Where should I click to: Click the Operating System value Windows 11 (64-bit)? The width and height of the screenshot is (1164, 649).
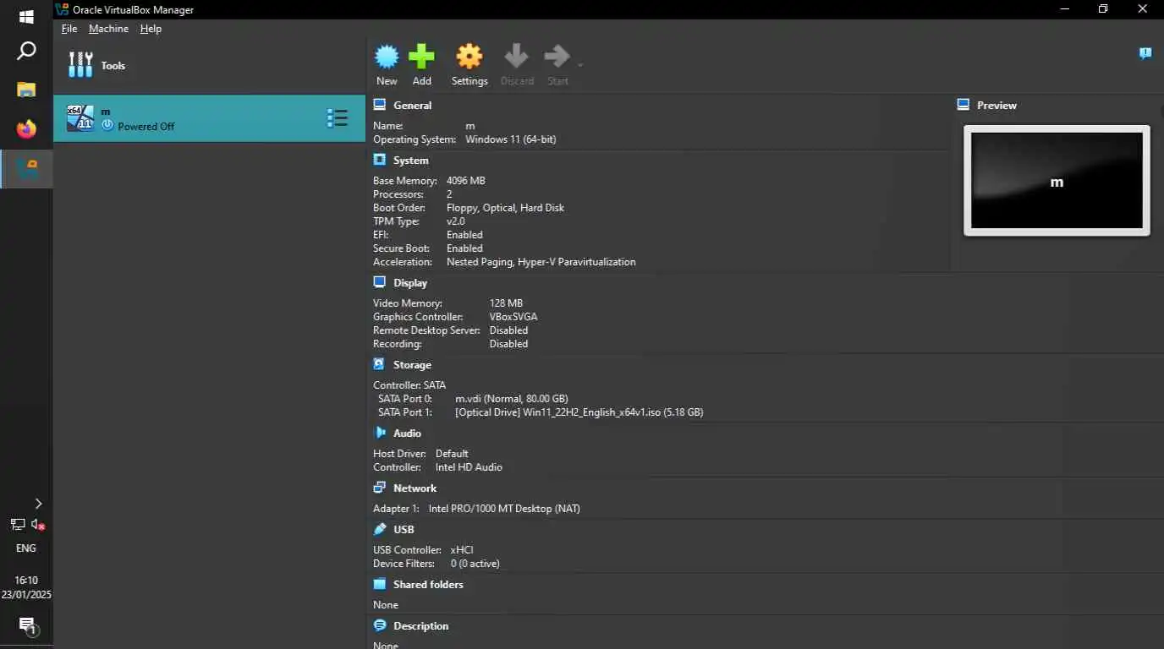[510, 139]
